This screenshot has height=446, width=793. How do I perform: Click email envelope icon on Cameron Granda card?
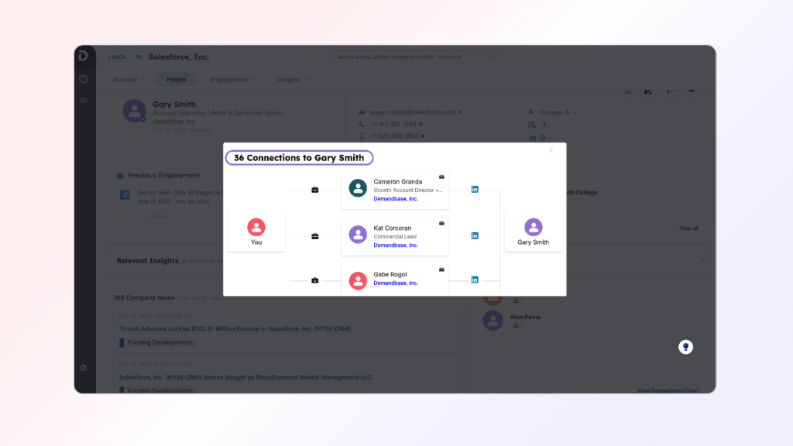pos(441,177)
